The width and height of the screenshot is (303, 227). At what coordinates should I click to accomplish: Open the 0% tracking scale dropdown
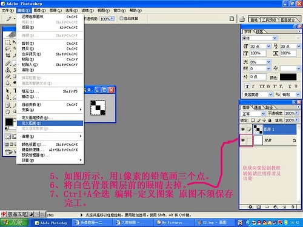268,62
